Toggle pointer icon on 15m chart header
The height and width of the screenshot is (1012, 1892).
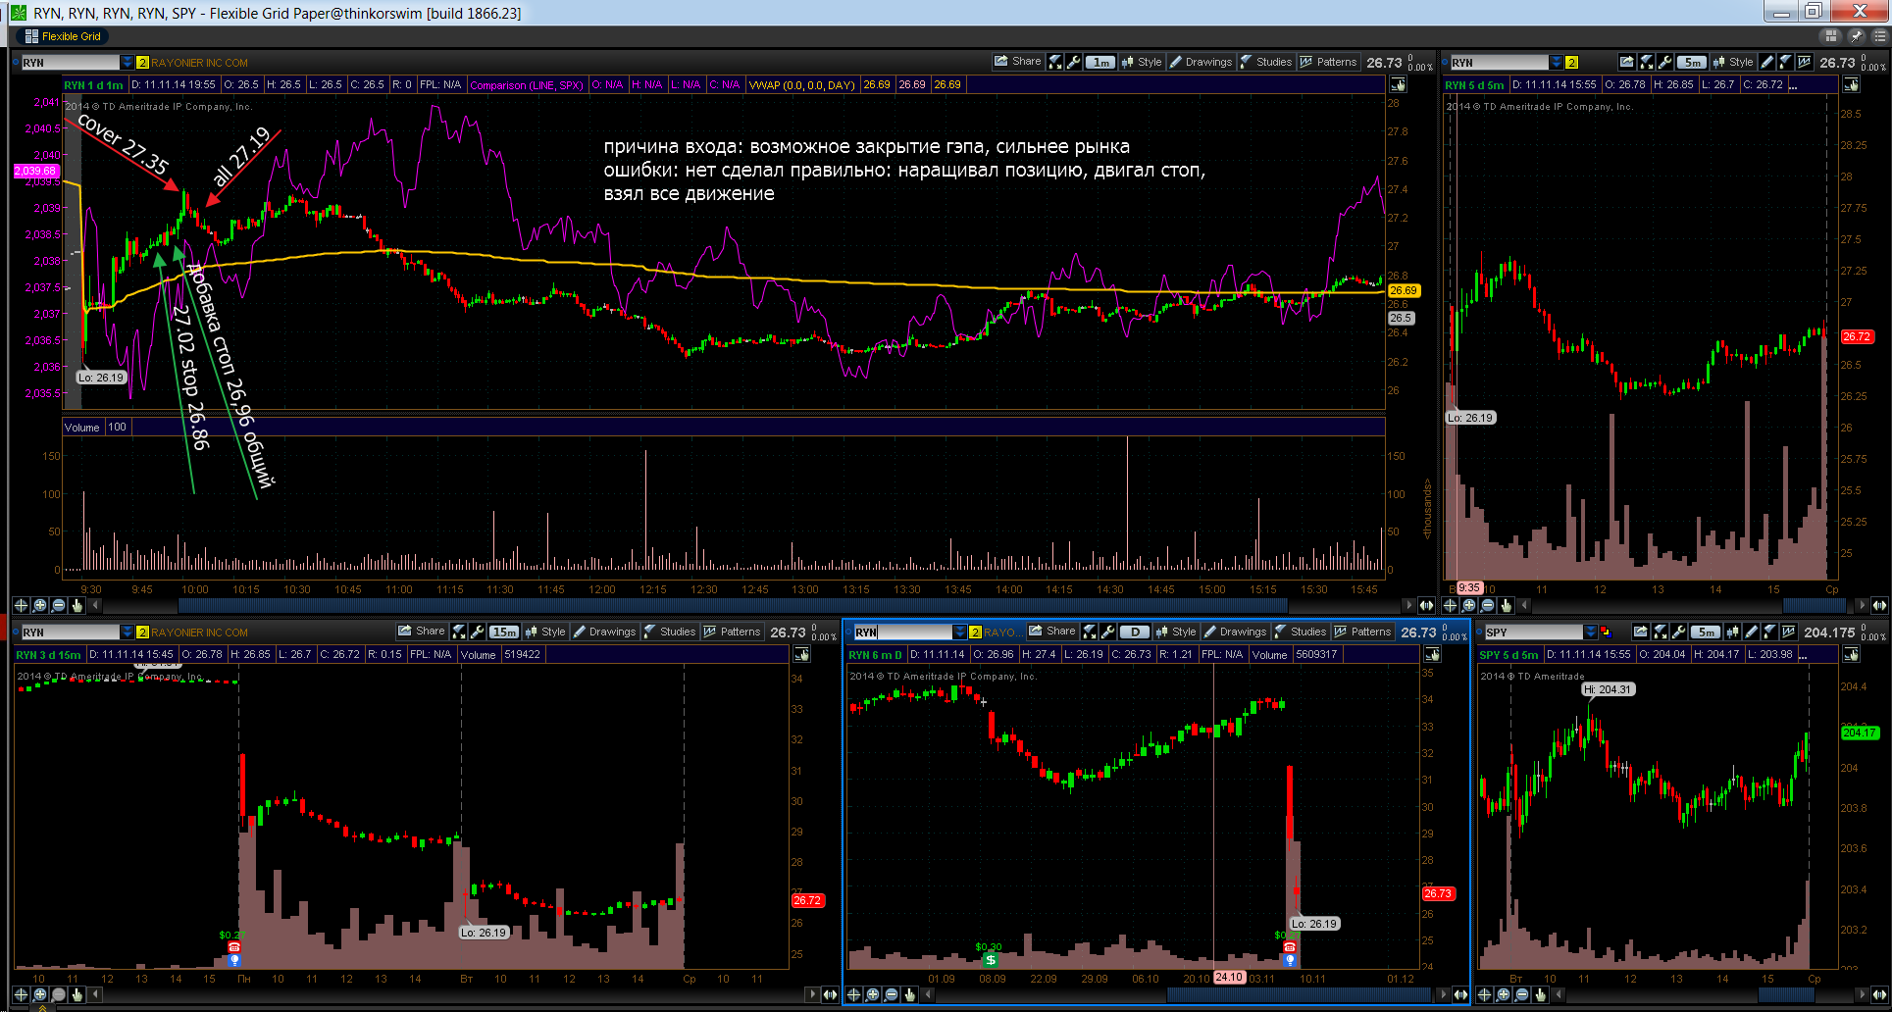point(802,654)
